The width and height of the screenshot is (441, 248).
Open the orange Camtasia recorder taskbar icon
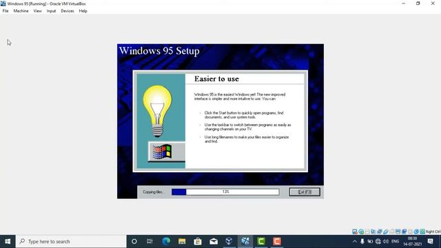pos(277,241)
